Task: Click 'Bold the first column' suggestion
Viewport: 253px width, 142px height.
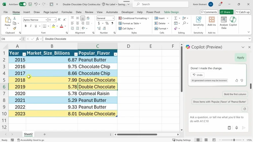Action: pos(235,94)
